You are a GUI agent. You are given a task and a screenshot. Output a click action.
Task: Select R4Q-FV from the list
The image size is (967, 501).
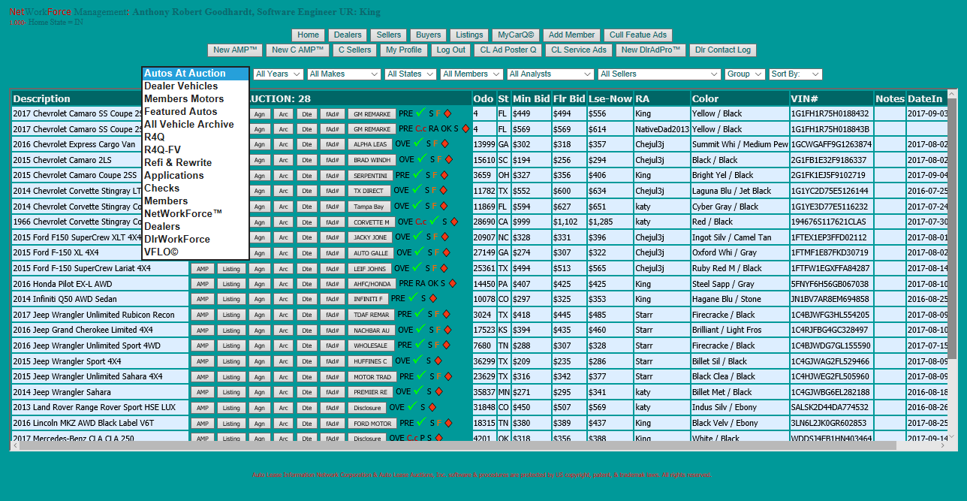(x=195, y=150)
